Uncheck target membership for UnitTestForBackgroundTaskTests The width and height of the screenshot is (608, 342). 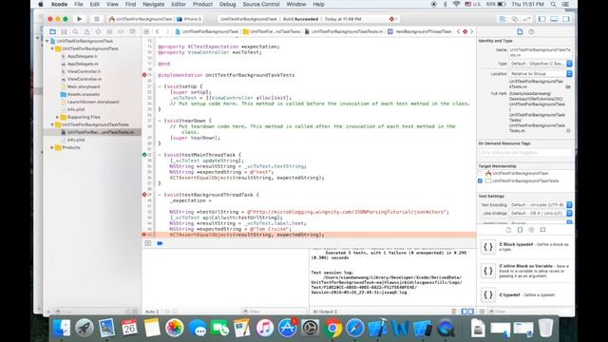coord(481,181)
